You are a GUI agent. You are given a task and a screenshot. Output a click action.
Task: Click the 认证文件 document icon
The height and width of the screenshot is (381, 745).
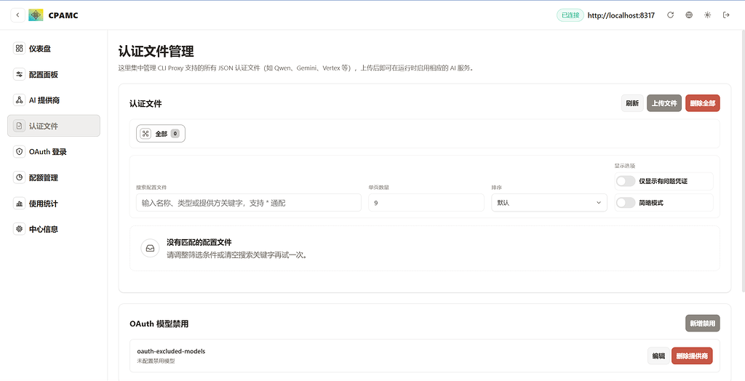click(19, 126)
